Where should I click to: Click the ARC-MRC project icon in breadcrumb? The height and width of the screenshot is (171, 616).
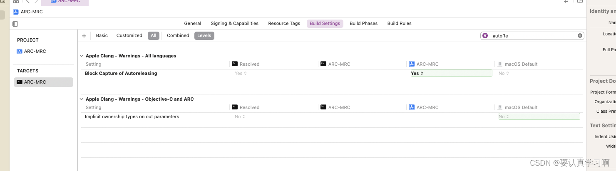coord(16,12)
